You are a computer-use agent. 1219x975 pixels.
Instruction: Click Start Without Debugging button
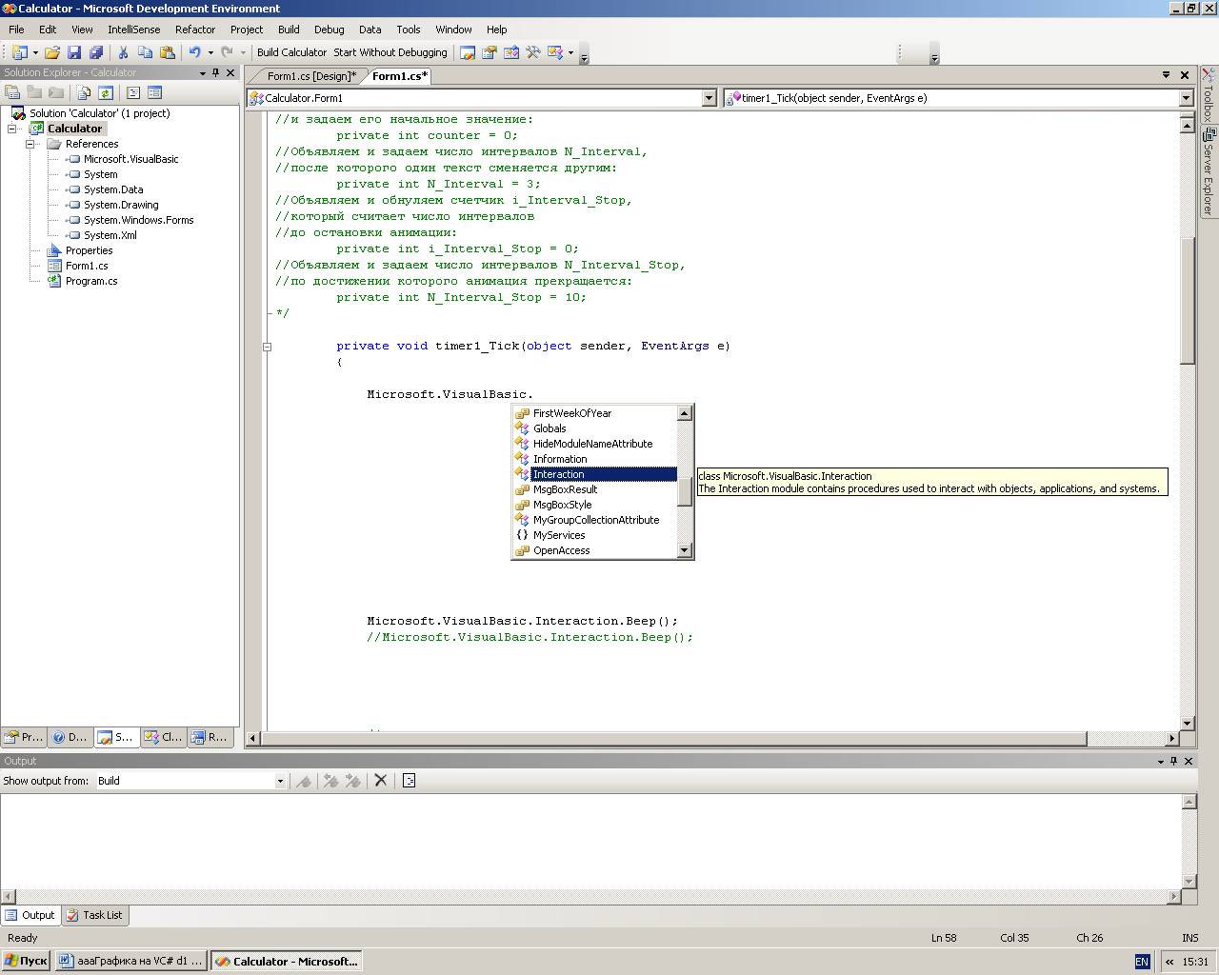[x=390, y=52]
